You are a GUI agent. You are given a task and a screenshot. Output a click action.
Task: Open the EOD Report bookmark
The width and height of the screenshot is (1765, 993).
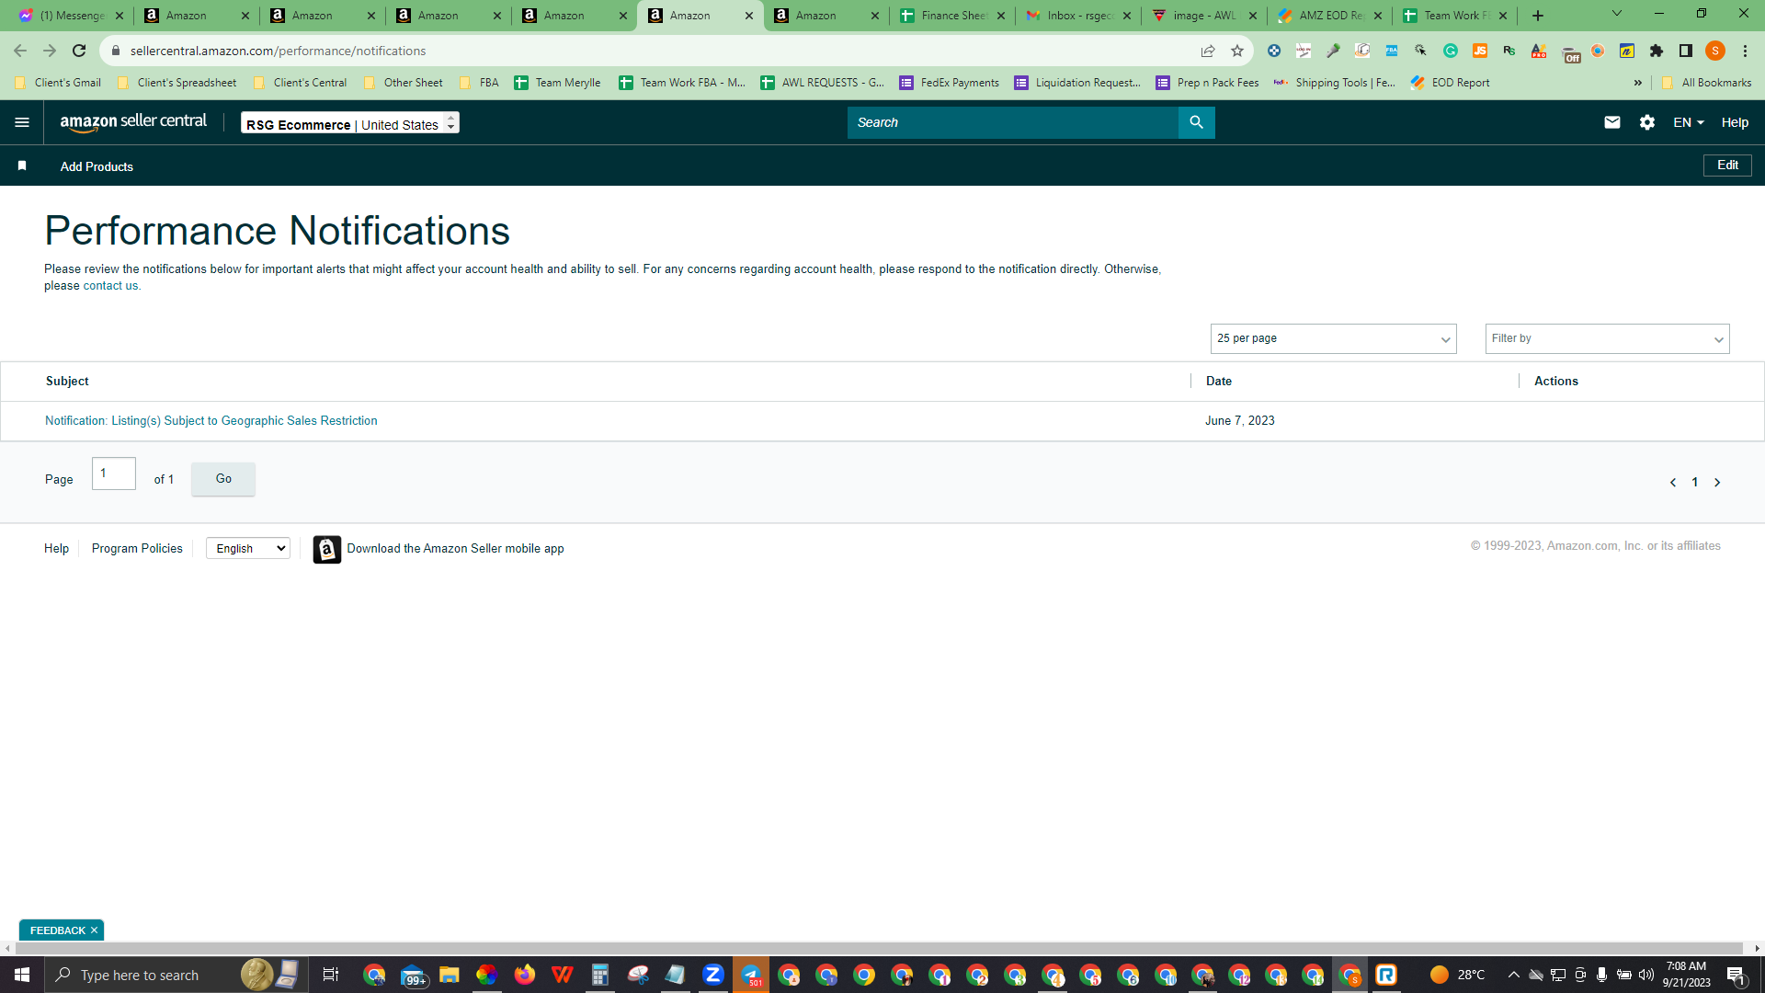[x=1451, y=83]
